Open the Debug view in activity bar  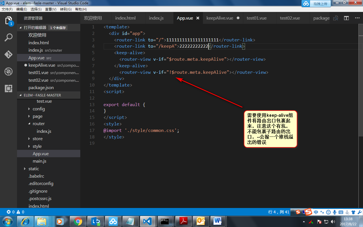tap(9, 72)
